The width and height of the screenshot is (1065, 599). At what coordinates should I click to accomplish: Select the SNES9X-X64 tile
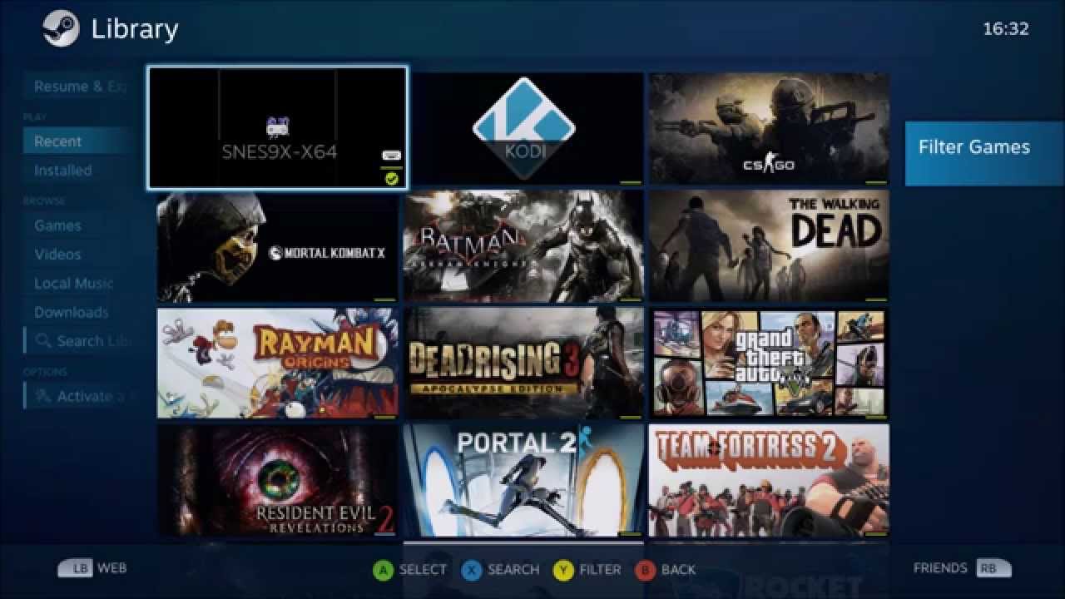pos(278,128)
